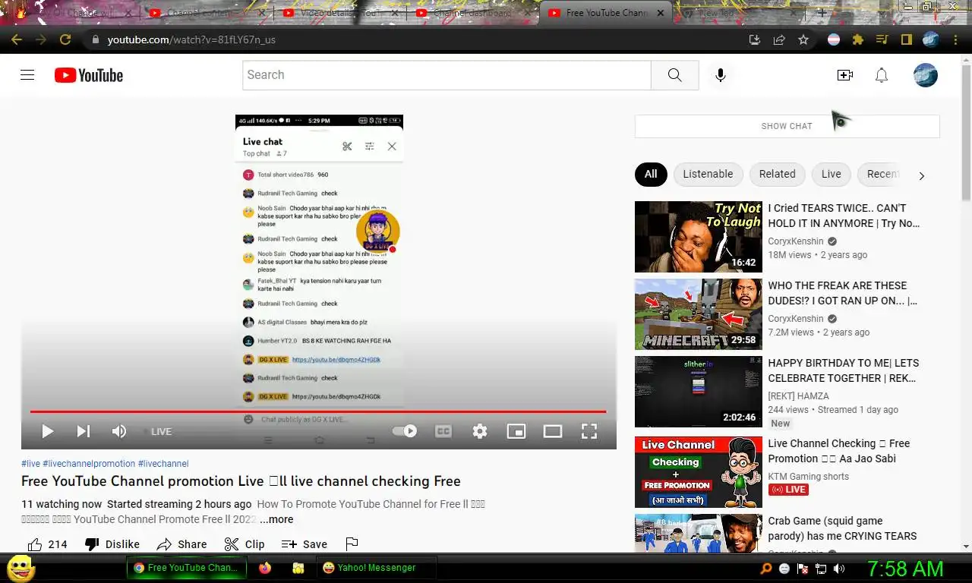This screenshot has height=583, width=972.
Task: Create a clip with Clip button
Action: [x=245, y=544]
